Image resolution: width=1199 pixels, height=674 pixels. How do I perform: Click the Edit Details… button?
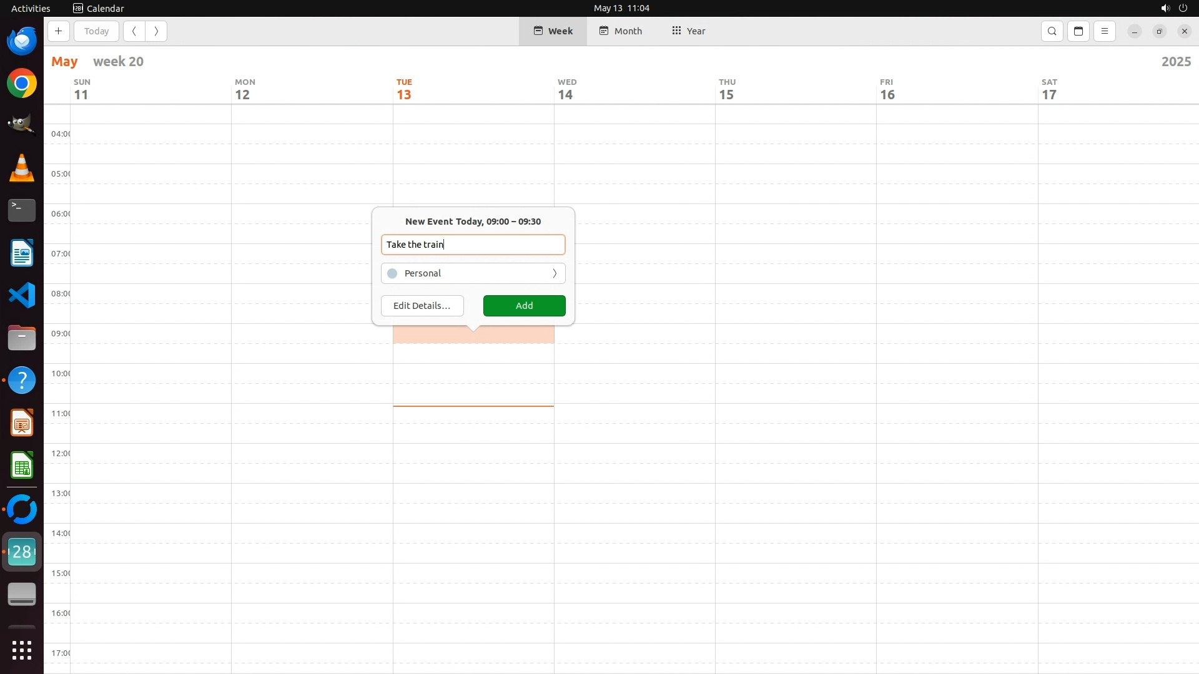[422, 306]
